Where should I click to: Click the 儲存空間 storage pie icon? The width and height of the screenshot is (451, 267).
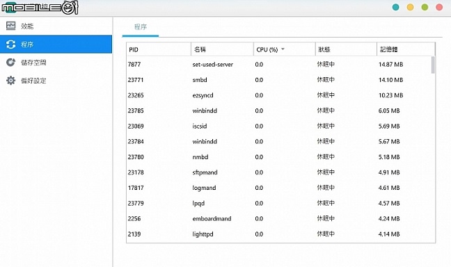(11, 63)
